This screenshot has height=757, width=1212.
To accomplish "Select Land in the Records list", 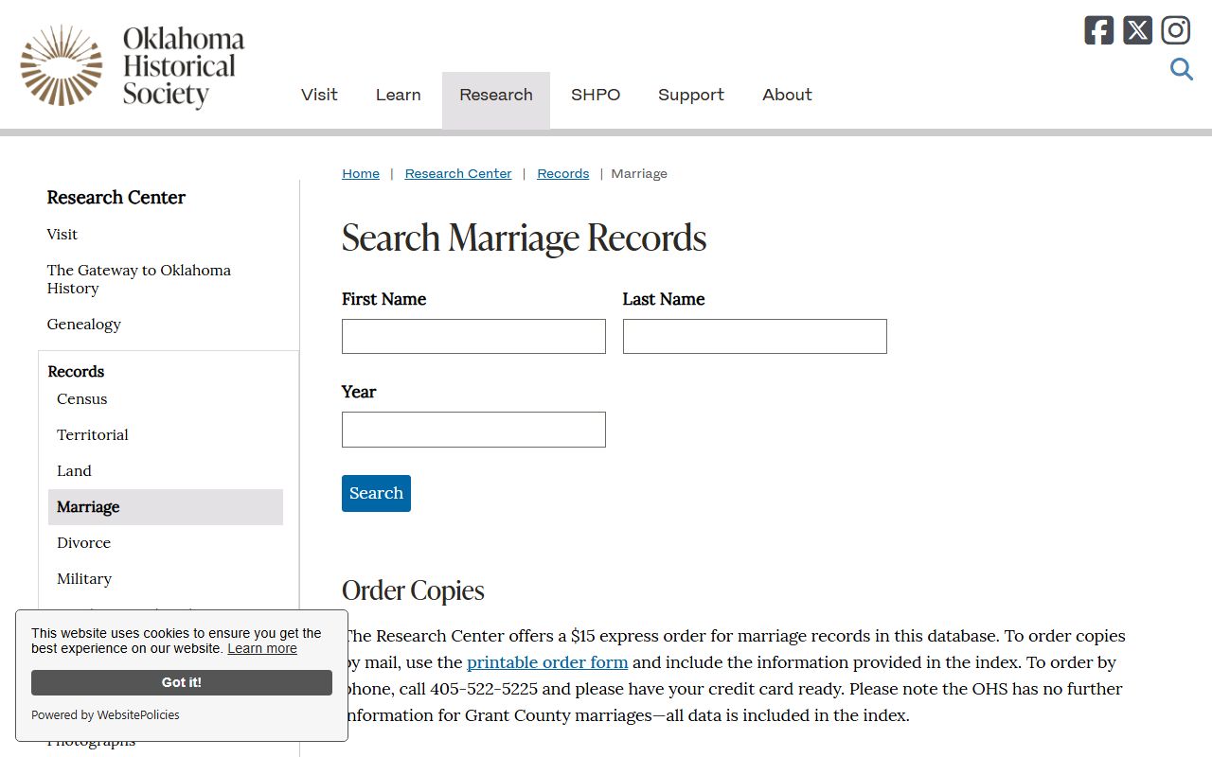I will (74, 470).
